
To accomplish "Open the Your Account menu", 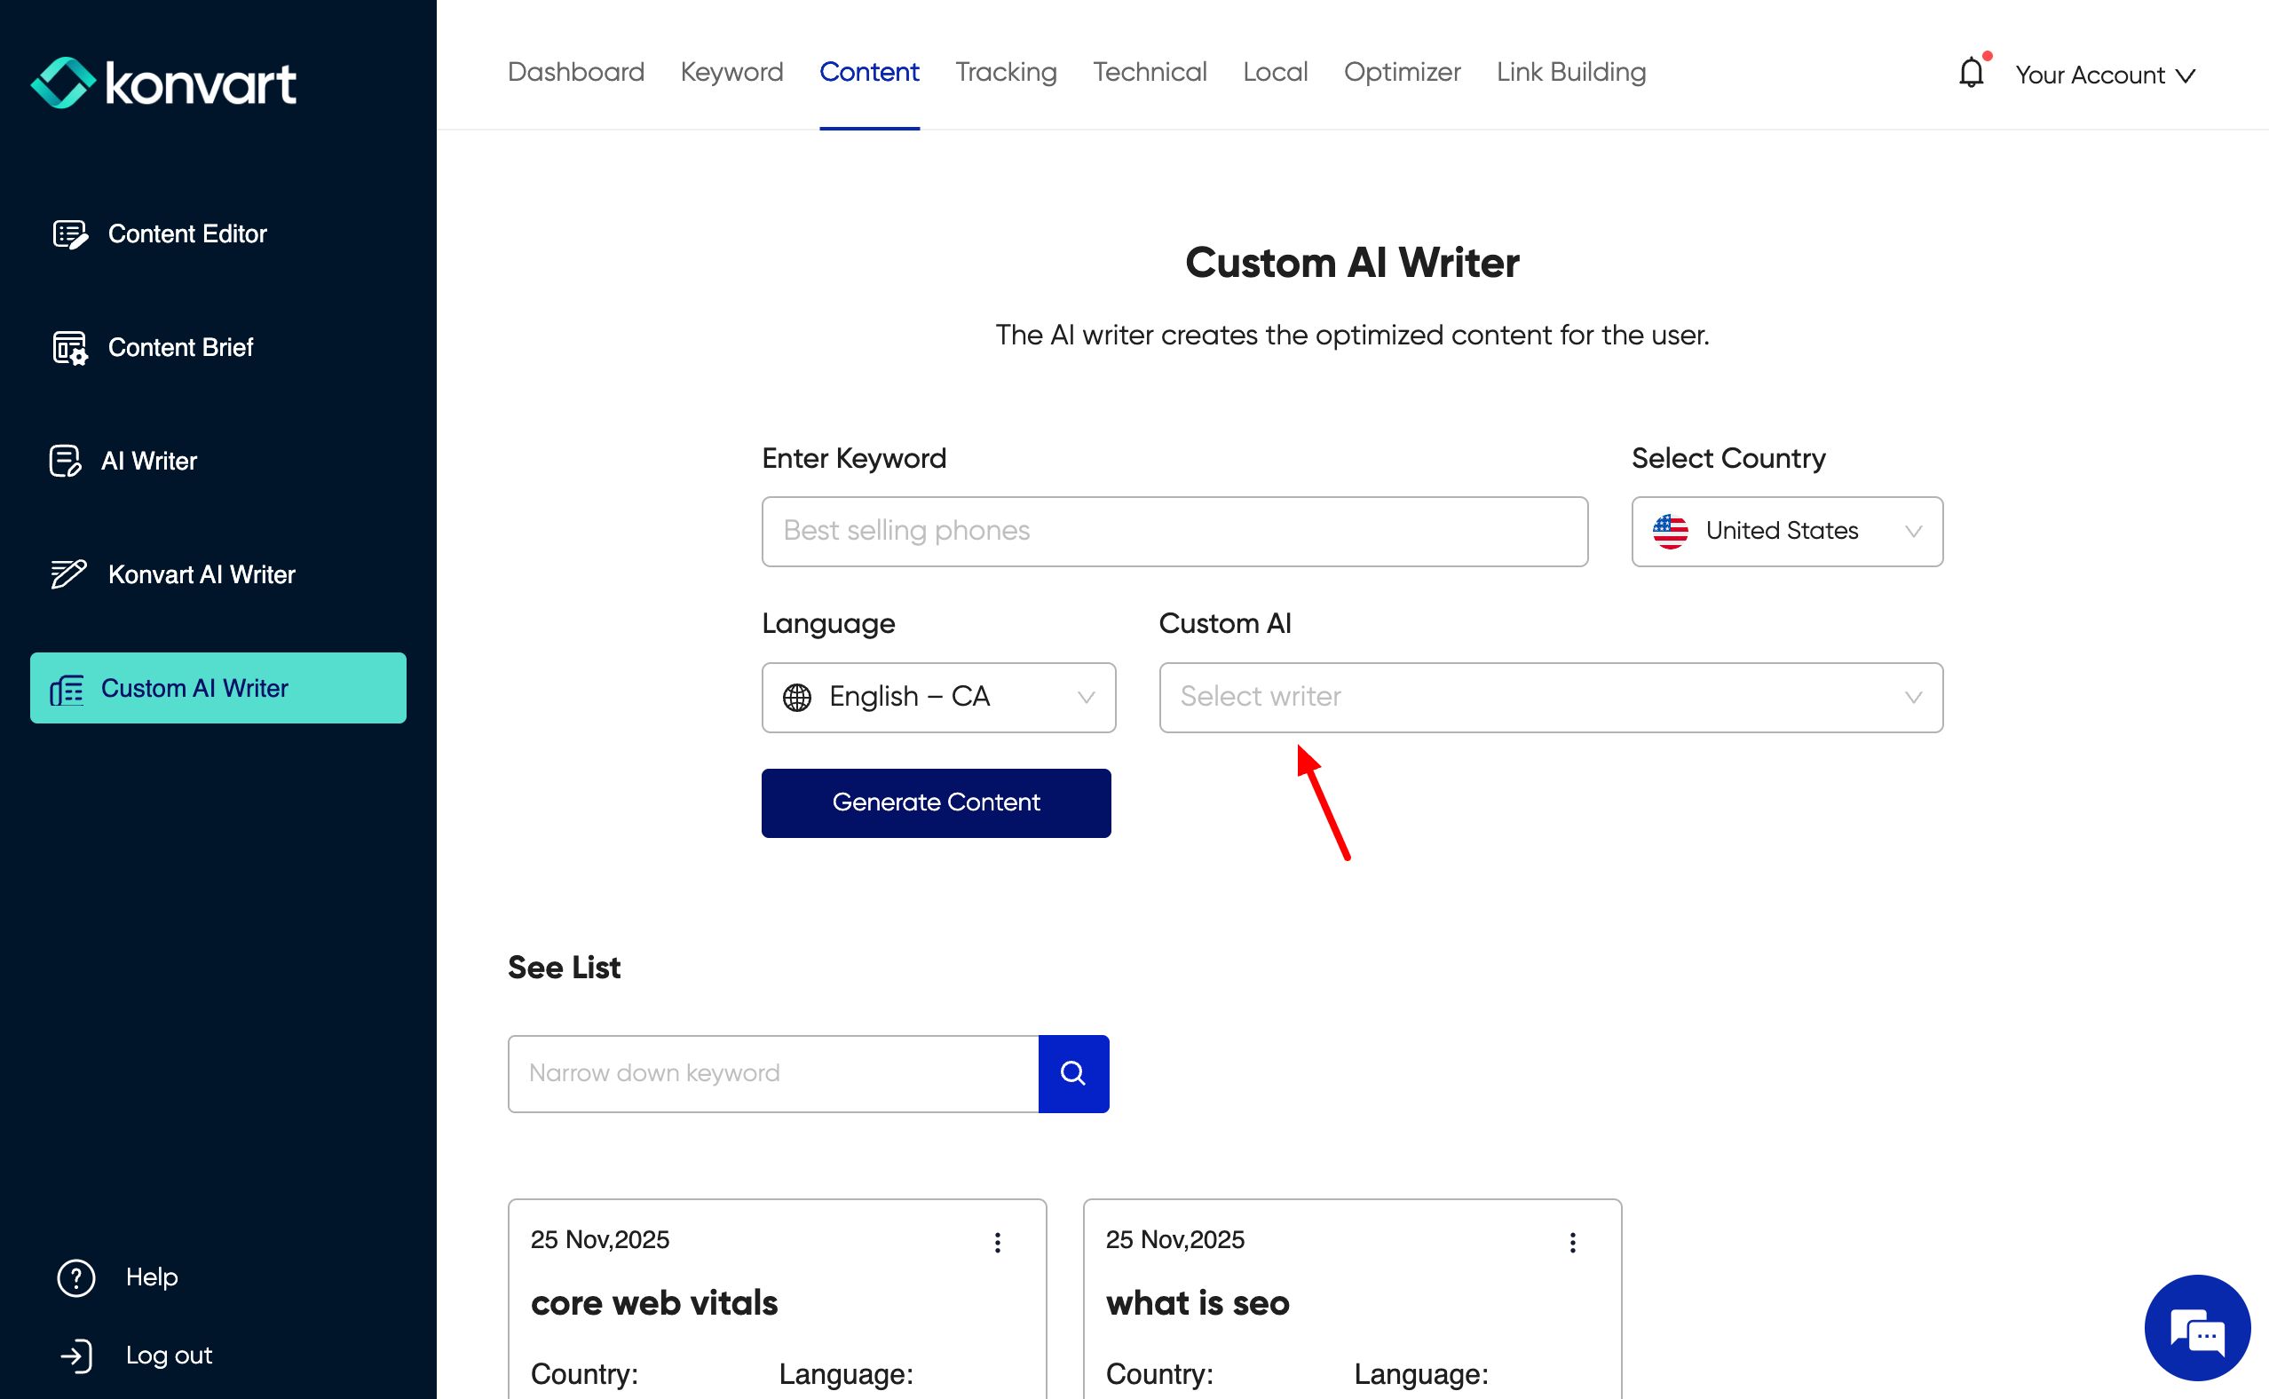I will [2105, 75].
